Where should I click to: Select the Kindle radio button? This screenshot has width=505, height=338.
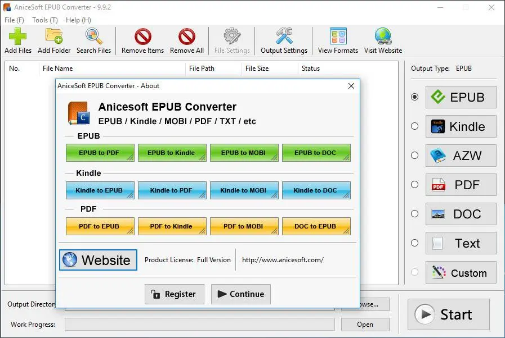click(x=414, y=126)
